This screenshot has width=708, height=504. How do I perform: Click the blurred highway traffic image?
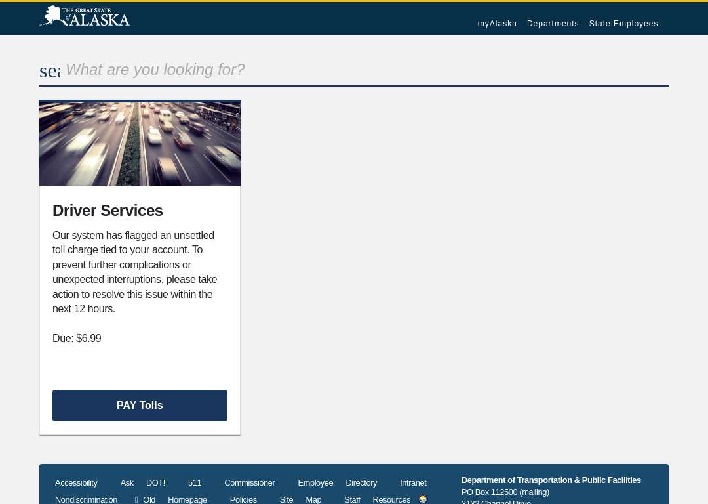(x=140, y=144)
